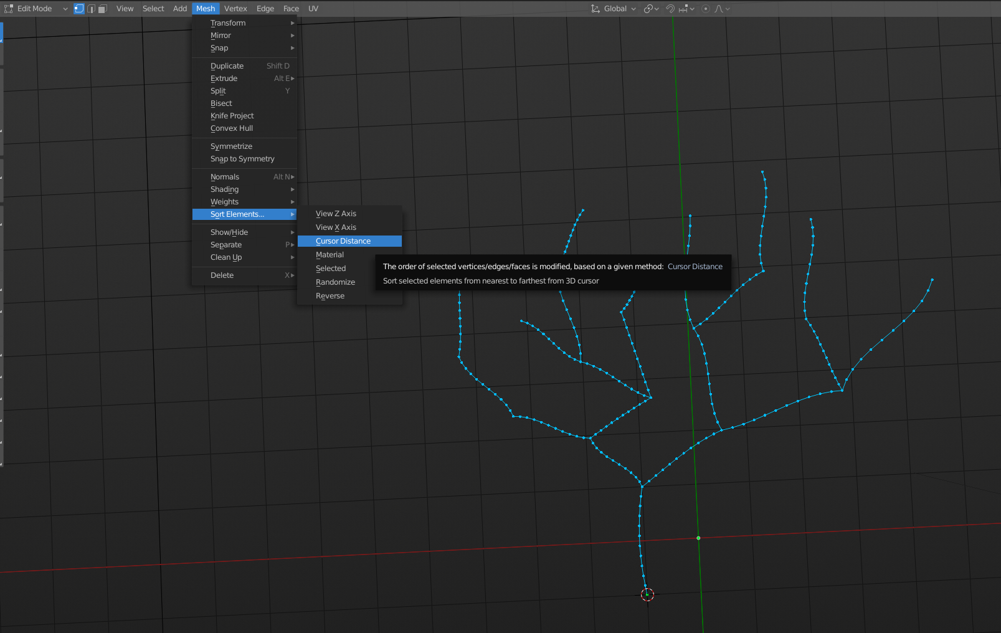Image resolution: width=1001 pixels, height=633 pixels.
Task: Toggle proportional editing
Action: point(706,9)
